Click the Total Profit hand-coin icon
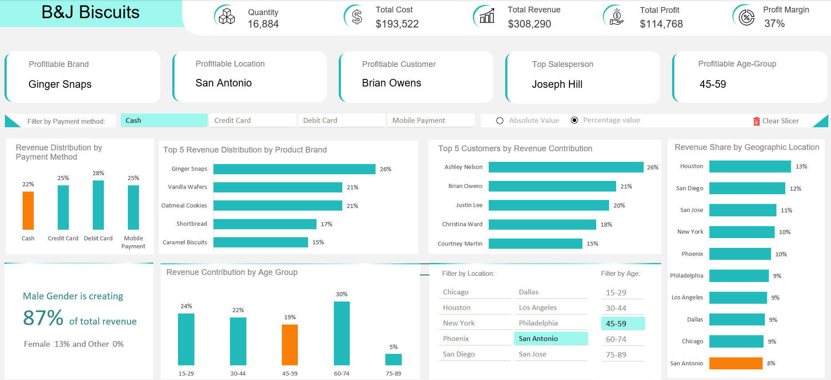The image size is (831, 380). (617, 17)
